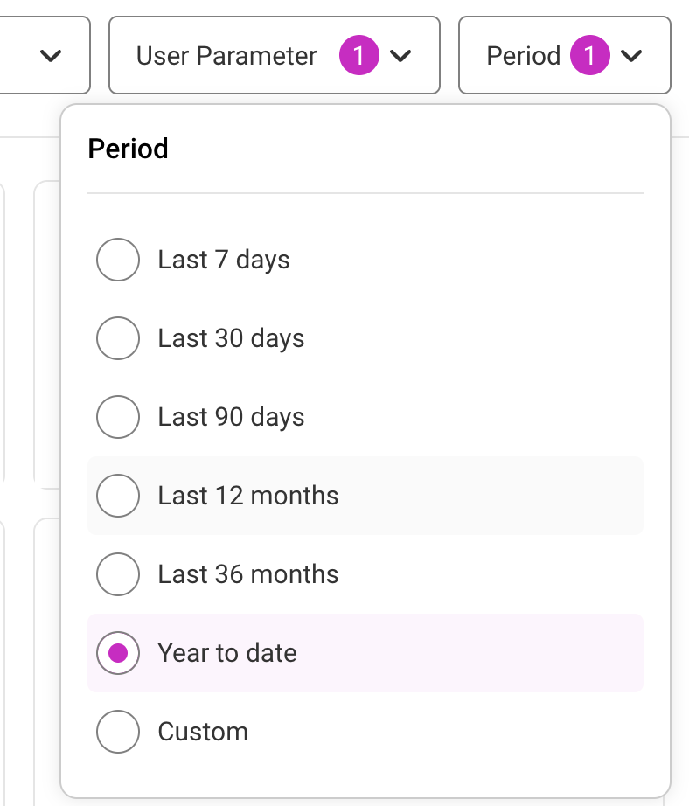Viewport: 689px width, 806px height.
Task: Enable the Last 36 months period
Action: point(118,574)
